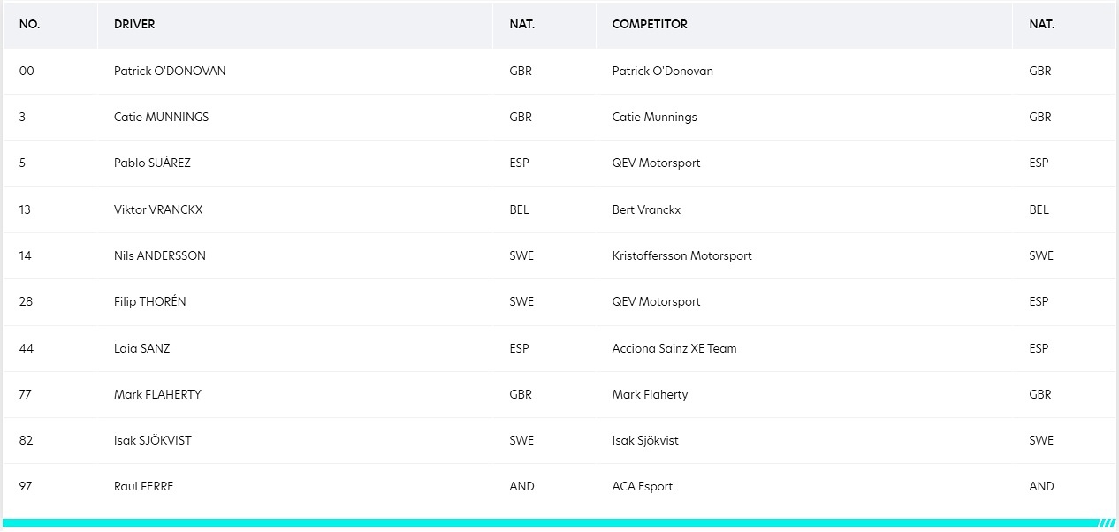Screen dimensions: 1119x532
Task: Select driver Isak SJÖKVIST
Action: pyautogui.click(x=153, y=440)
